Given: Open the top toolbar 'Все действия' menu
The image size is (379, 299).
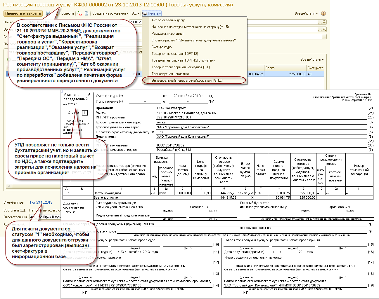Looking at the screenshot, I should tap(306, 13).
